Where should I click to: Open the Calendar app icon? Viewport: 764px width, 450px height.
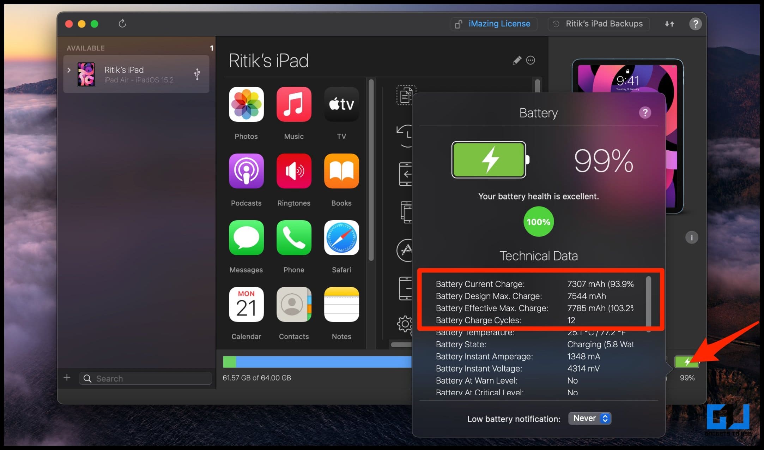(246, 305)
